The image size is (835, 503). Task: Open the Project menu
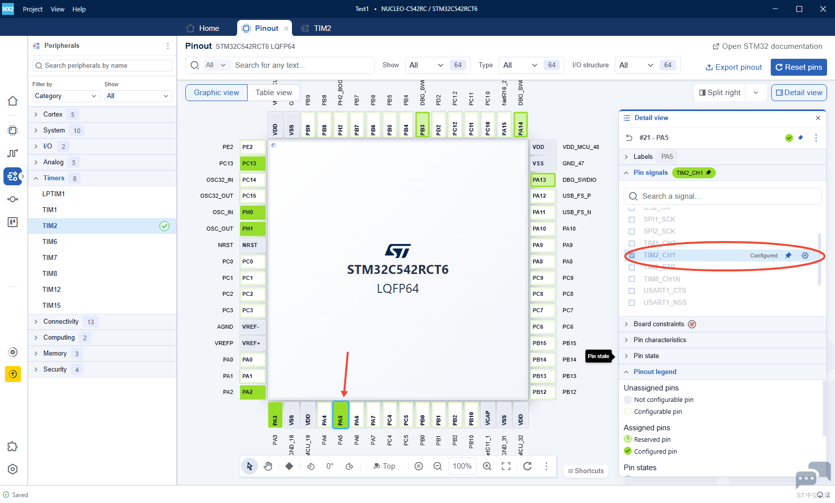[33, 9]
